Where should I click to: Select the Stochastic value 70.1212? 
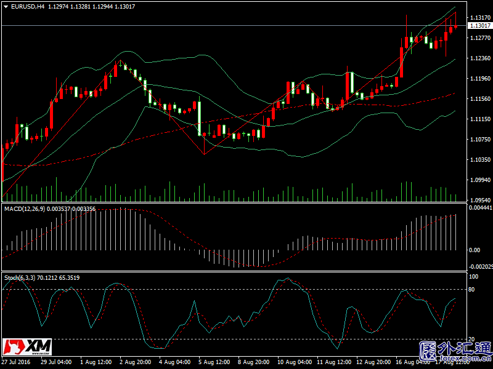pyautogui.click(x=47, y=278)
